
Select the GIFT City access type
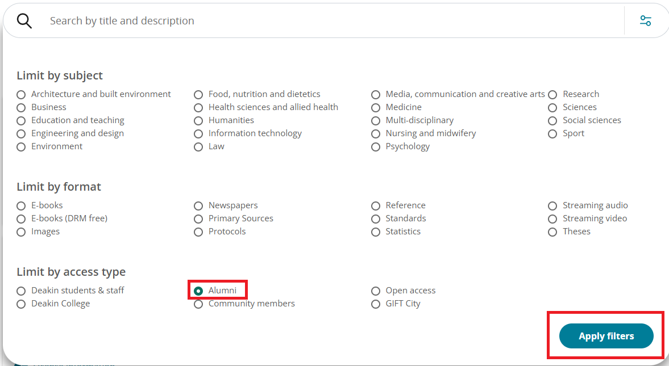coord(376,304)
